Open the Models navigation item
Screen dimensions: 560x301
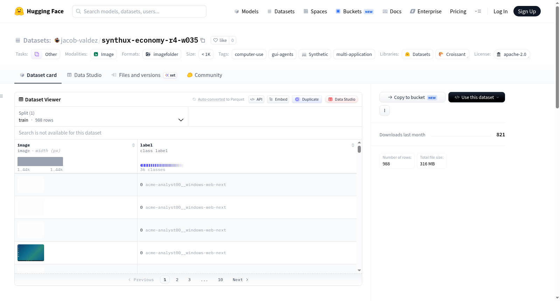246,11
